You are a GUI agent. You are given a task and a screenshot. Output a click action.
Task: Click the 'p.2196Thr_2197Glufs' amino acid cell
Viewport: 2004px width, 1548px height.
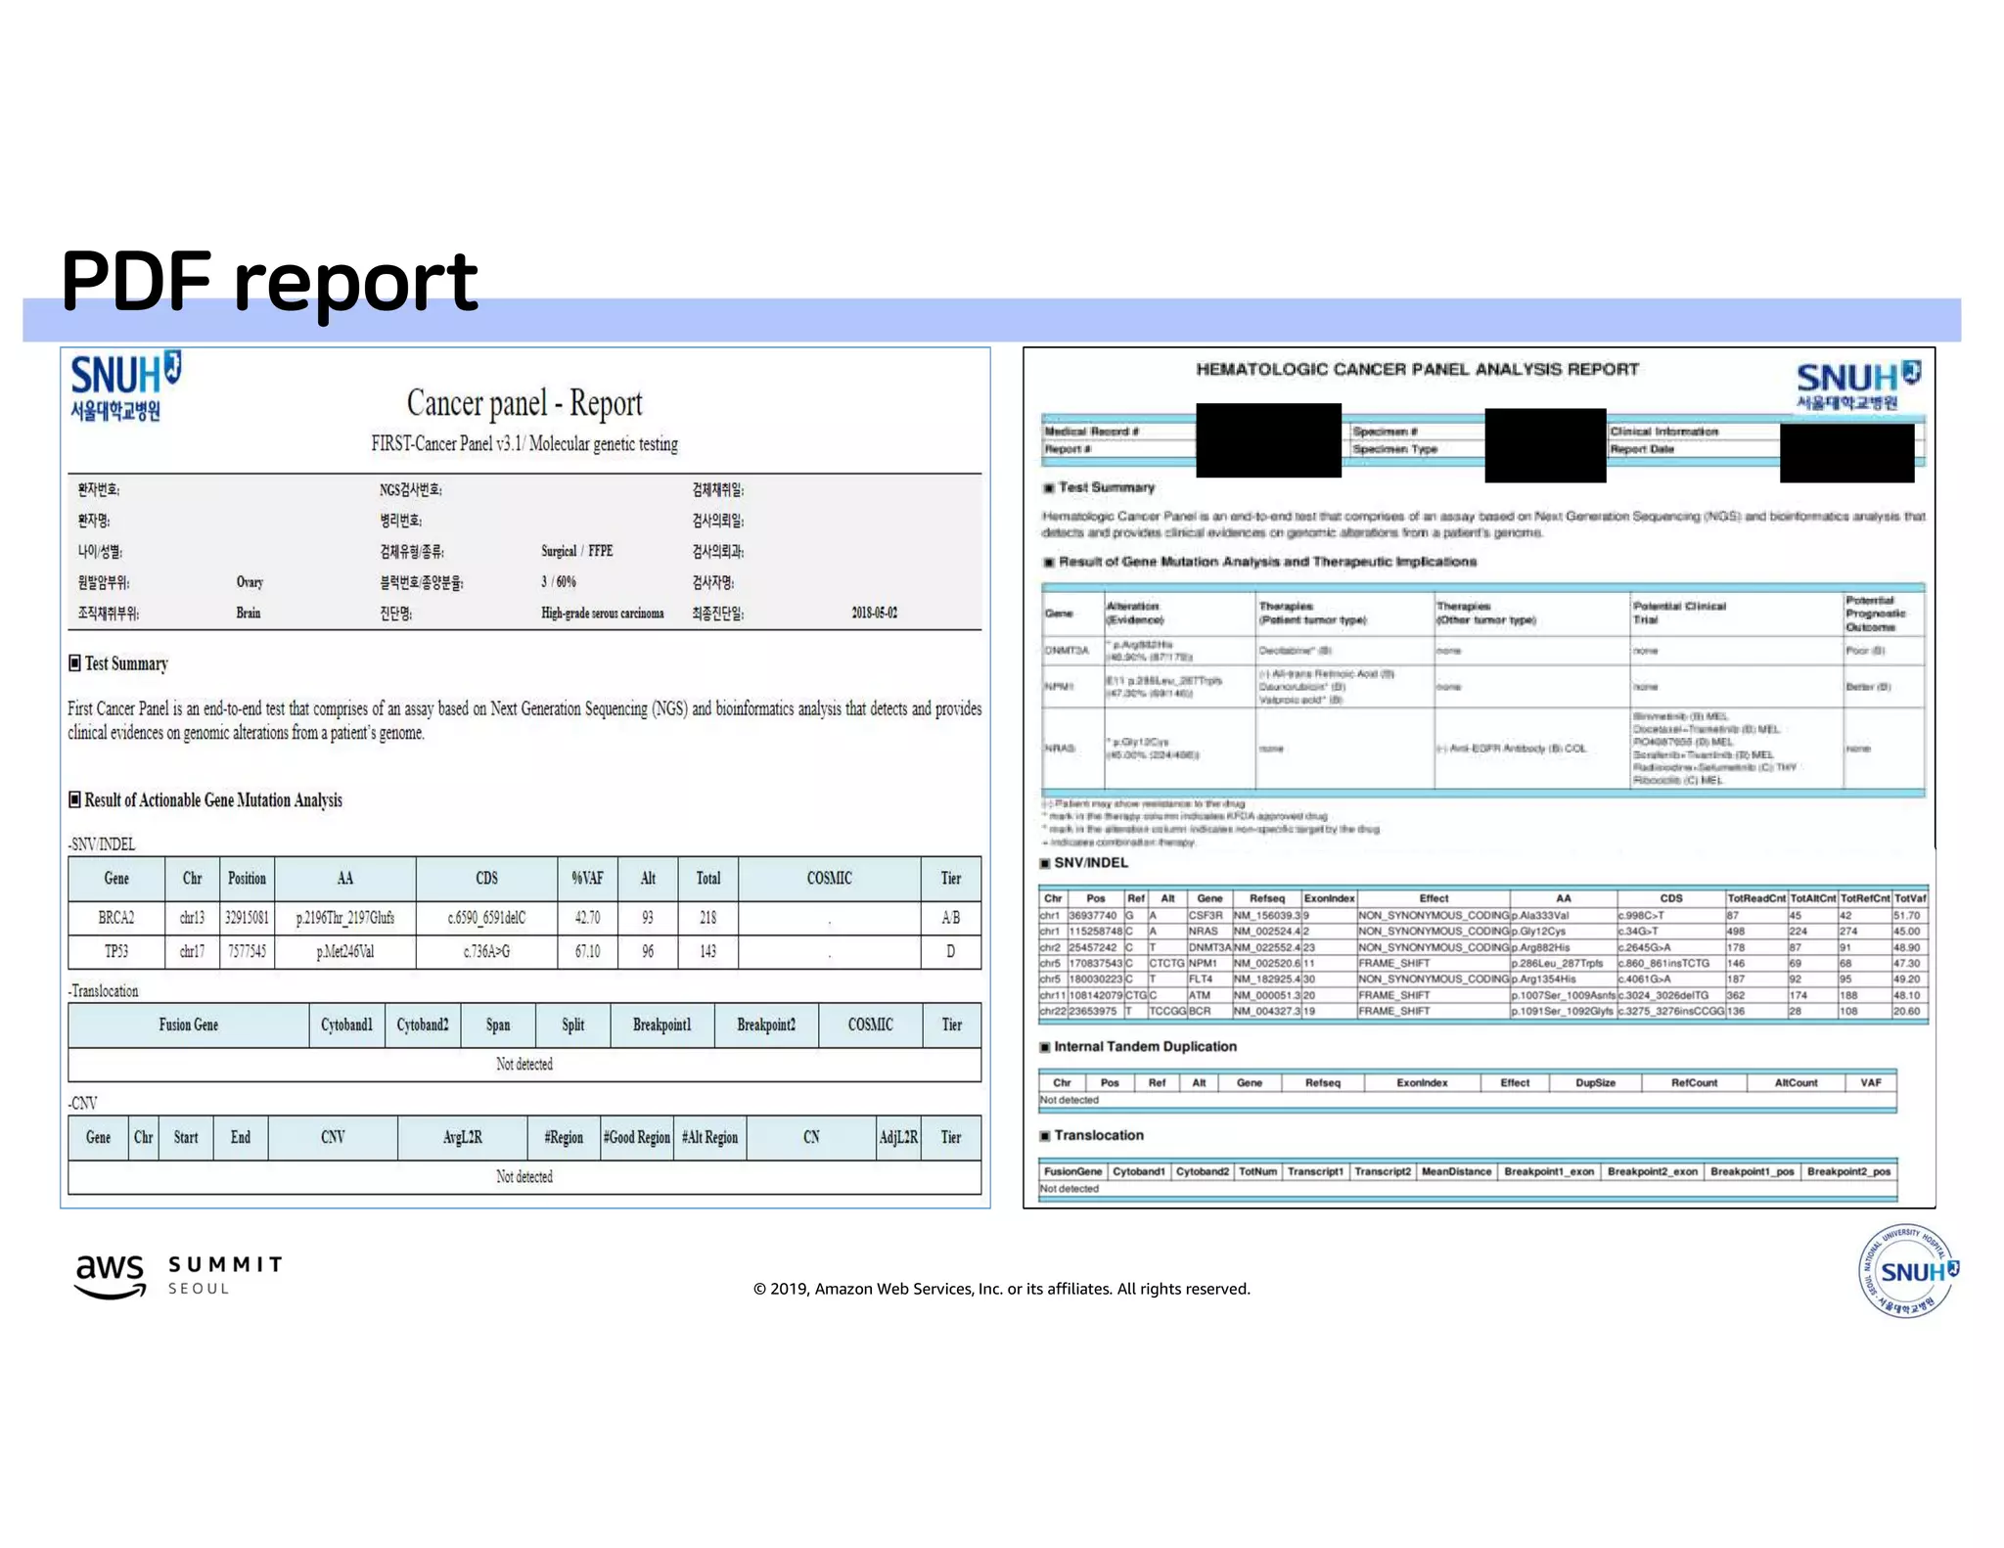pyautogui.click(x=345, y=917)
